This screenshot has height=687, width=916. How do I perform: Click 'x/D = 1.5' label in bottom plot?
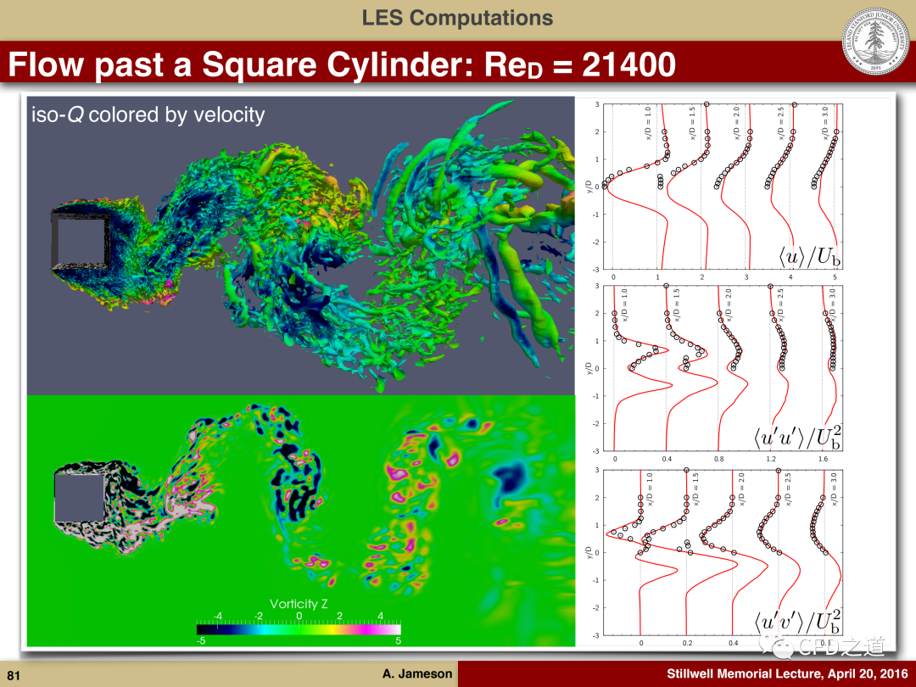[695, 489]
